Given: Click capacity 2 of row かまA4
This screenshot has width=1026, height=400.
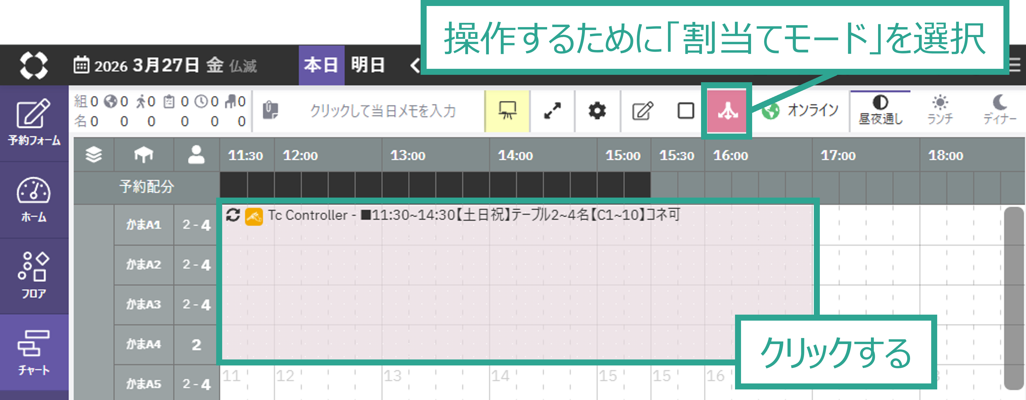Looking at the screenshot, I should point(196,345).
